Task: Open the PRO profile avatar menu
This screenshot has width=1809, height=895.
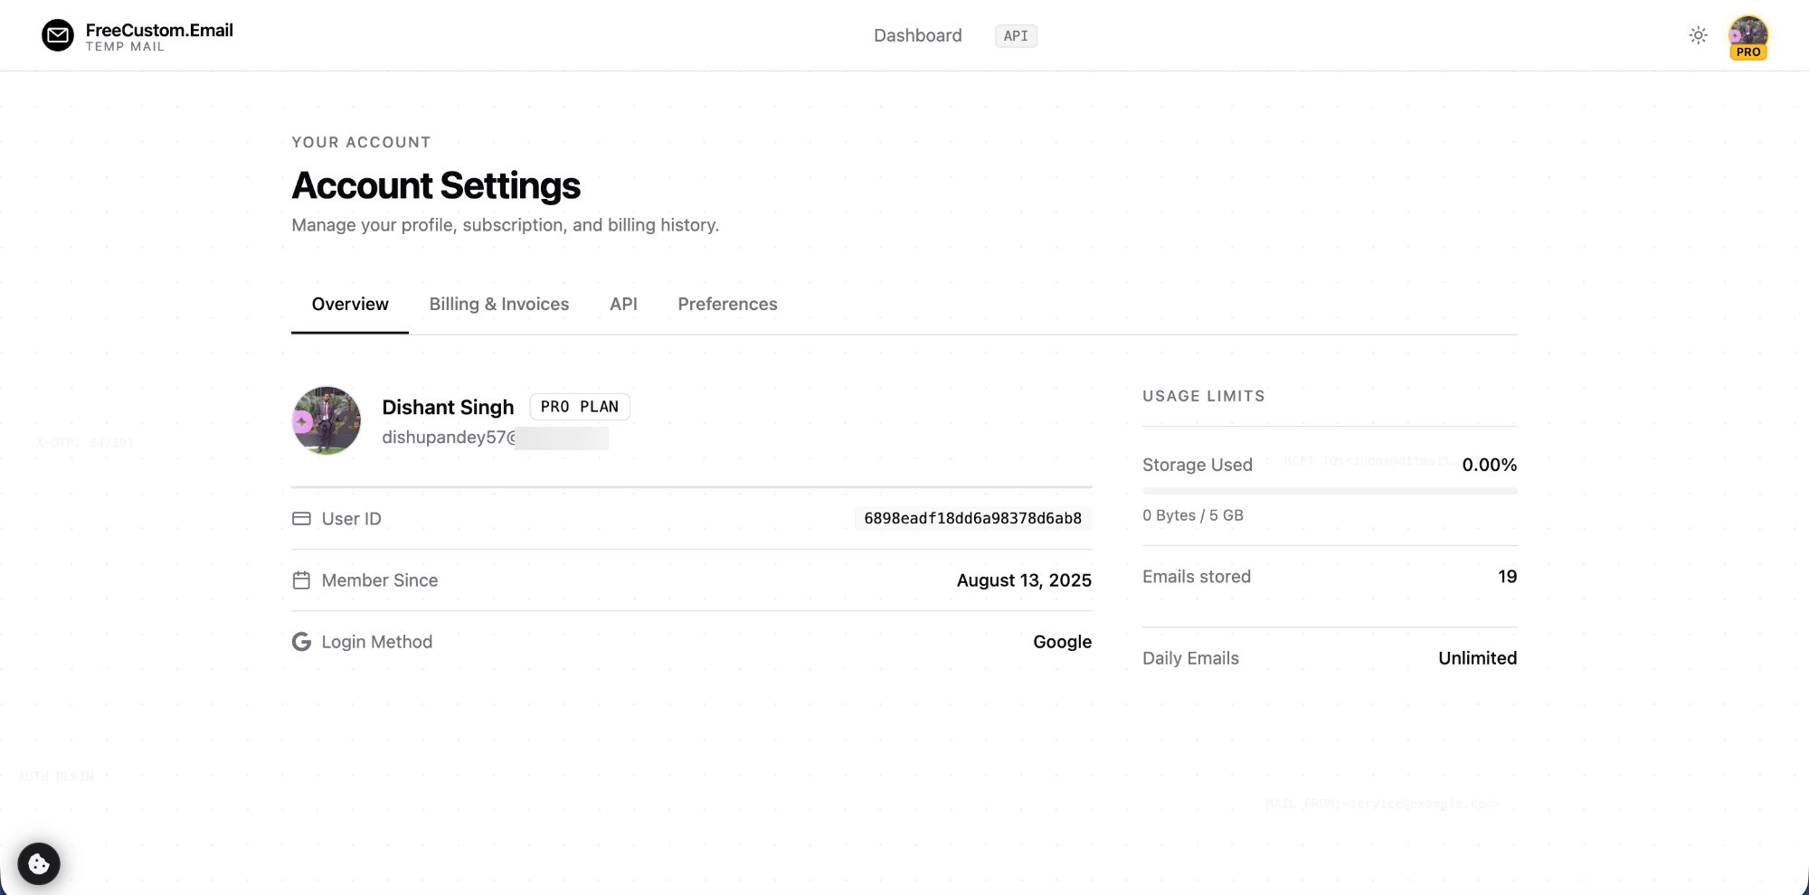Action: click(x=1748, y=36)
